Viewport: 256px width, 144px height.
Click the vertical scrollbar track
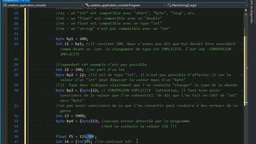tap(246, 80)
